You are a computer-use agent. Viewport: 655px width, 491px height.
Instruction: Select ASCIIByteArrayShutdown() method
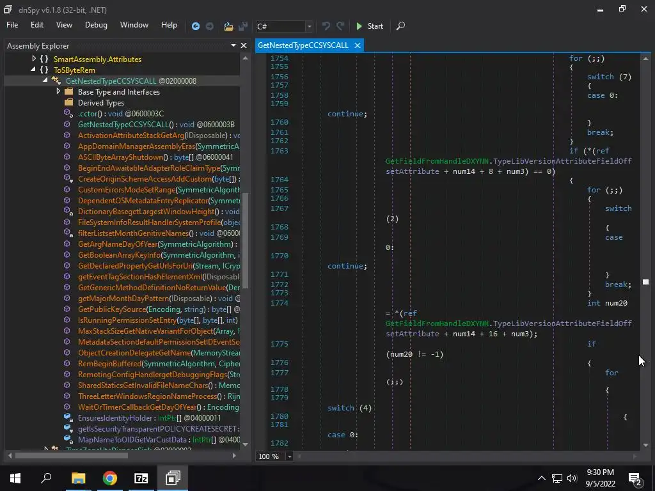155,157
